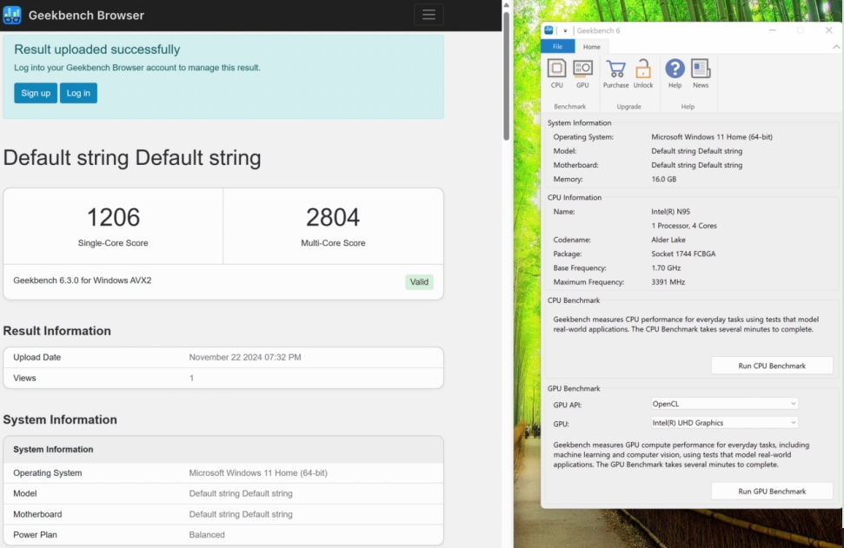The image size is (844, 548).
Task: Click 'Result uploaded successfully' heading
Action: click(x=96, y=50)
